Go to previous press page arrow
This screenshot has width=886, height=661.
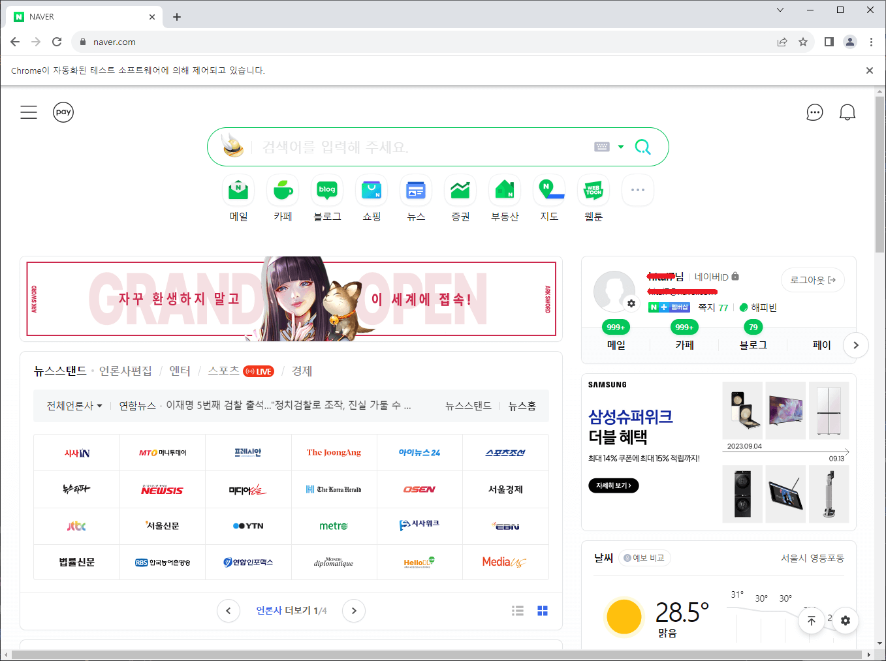coord(228,611)
